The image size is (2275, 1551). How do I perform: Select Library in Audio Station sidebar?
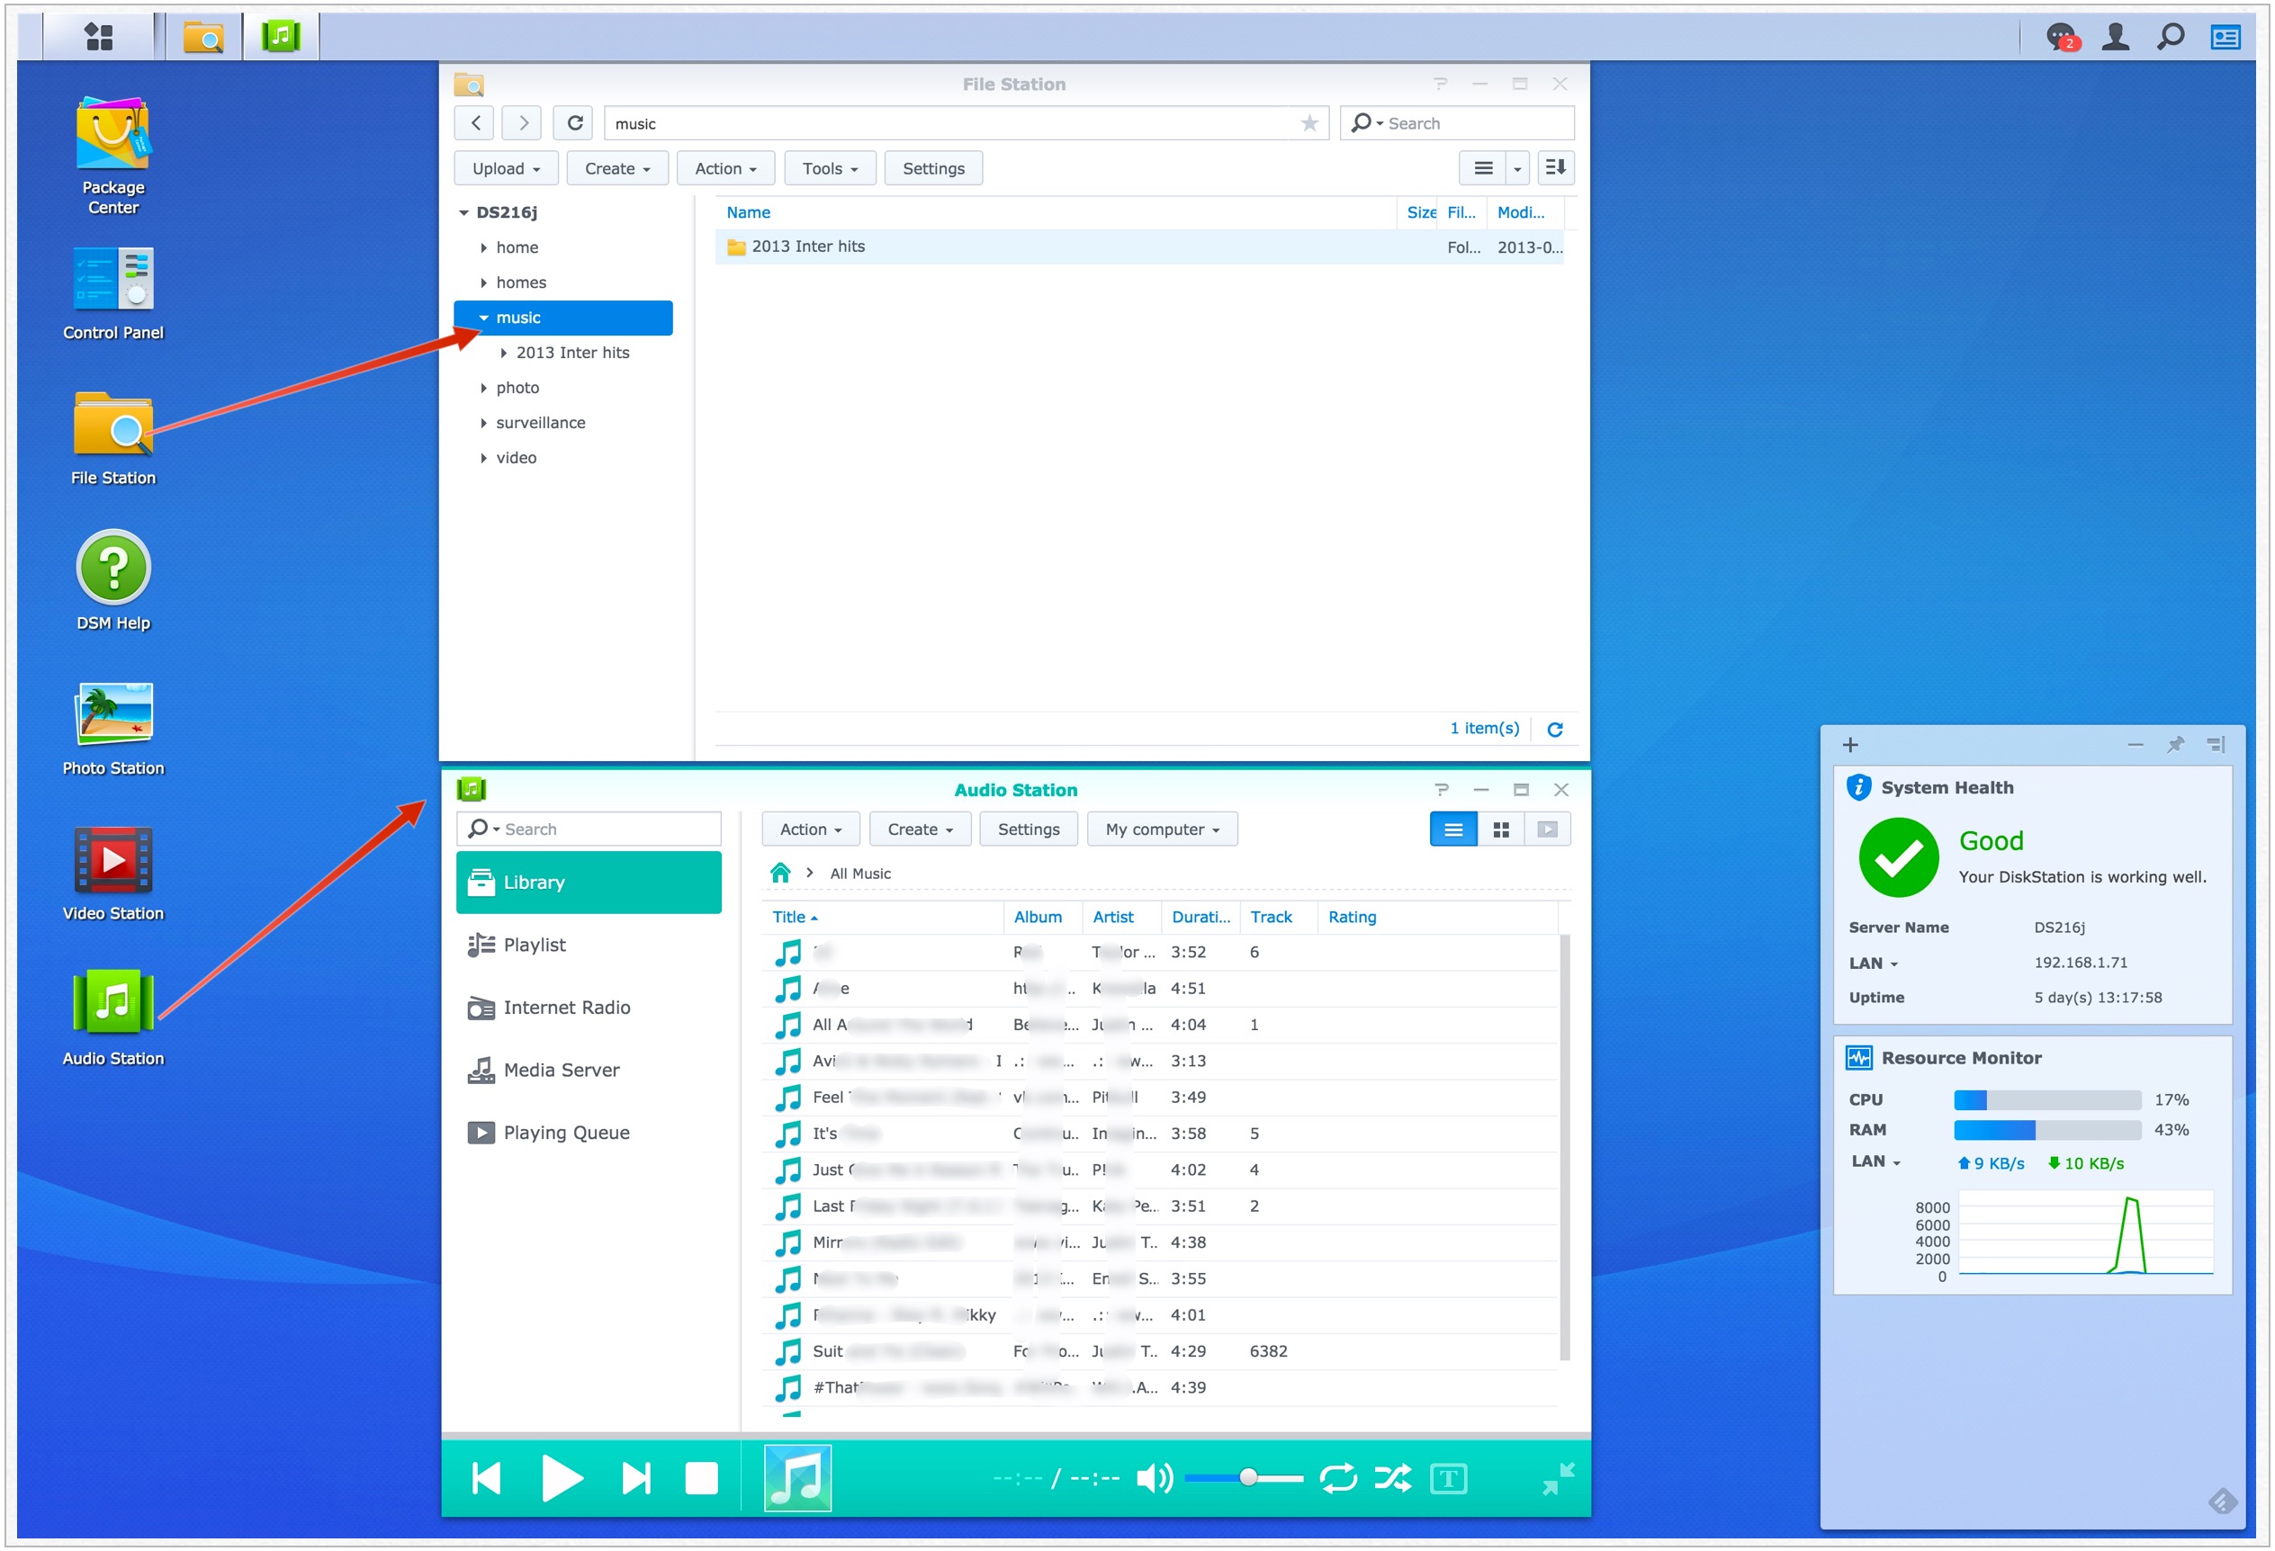pos(589,883)
